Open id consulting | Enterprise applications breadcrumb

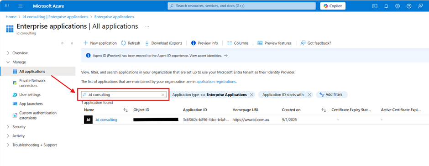tap(55, 17)
